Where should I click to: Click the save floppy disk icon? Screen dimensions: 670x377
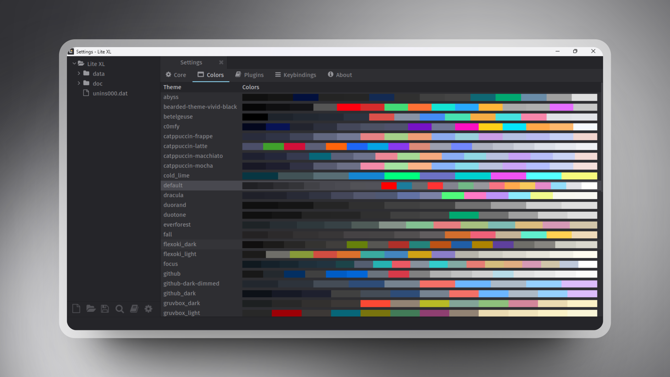coord(105,309)
